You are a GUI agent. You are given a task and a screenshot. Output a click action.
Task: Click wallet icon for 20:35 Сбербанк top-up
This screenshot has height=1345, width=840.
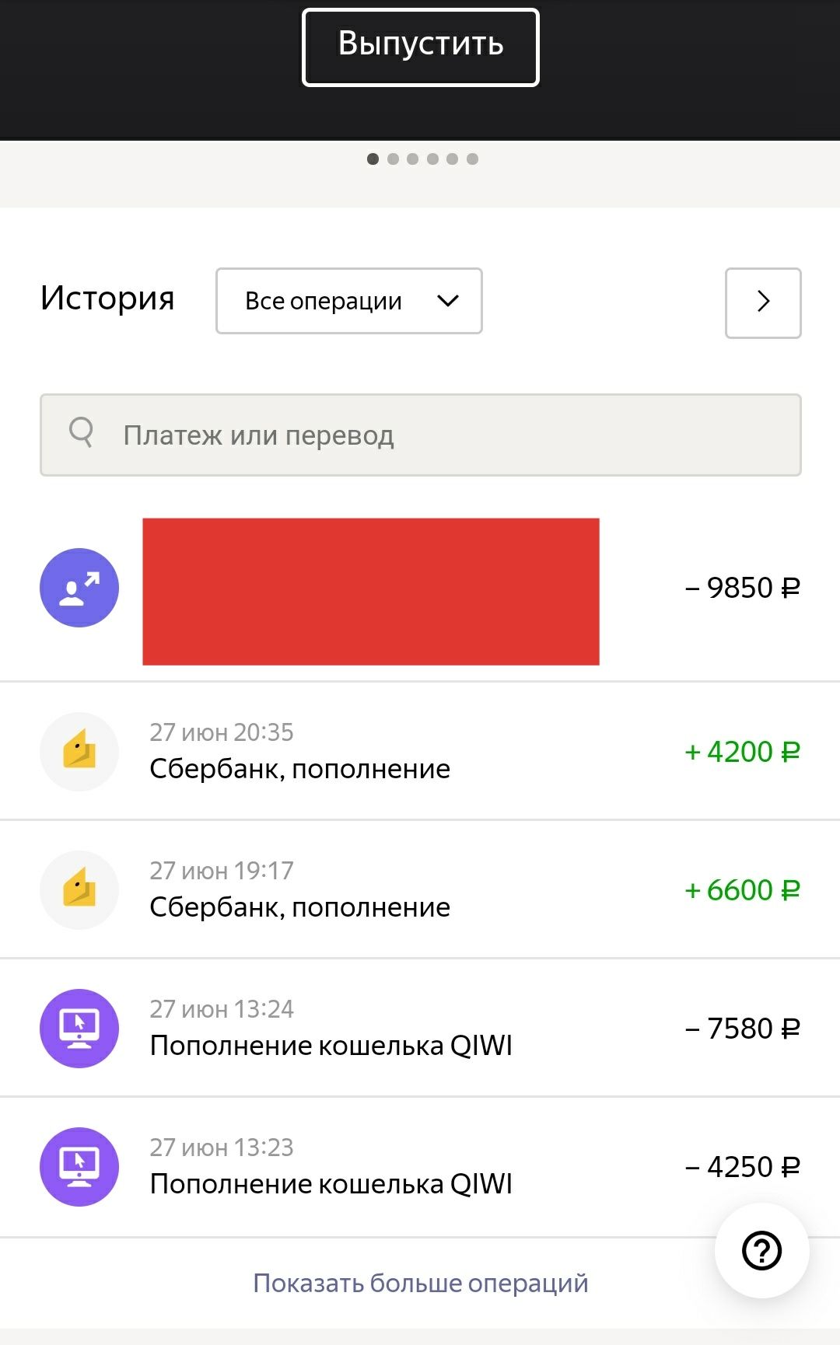coord(79,752)
